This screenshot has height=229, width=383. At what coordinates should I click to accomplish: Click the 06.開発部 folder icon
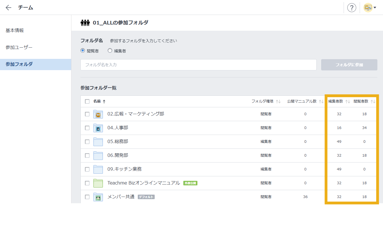coord(98,155)
